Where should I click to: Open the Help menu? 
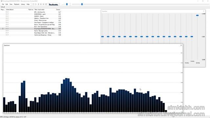(28, 4)
